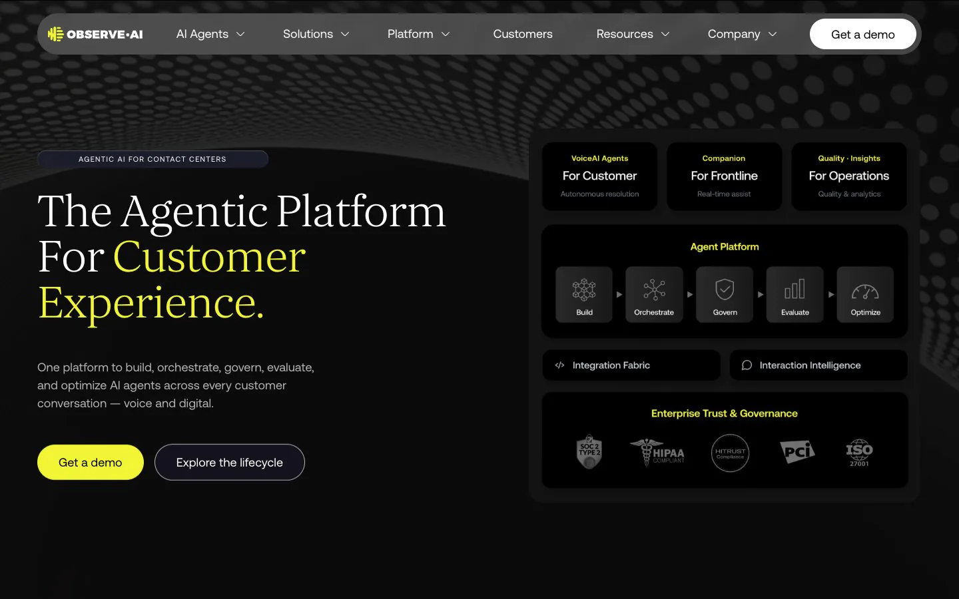The image size is (959, 599).
Task: Open the Company dropdown chevron
Action: 773,34
